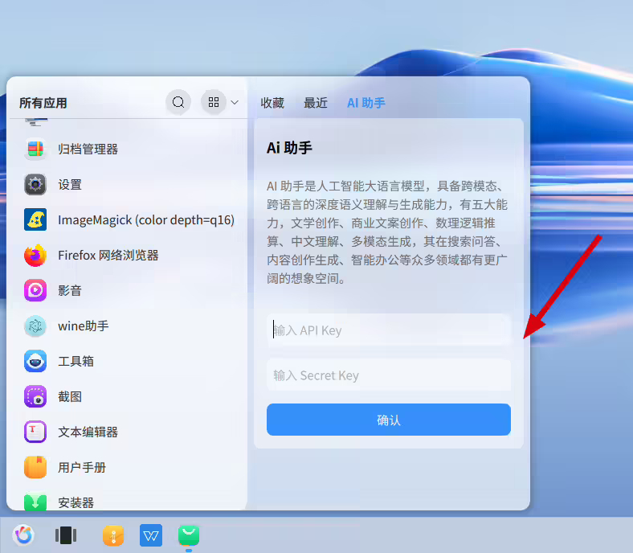Switch to the 最近 tab

pos(316,103)
